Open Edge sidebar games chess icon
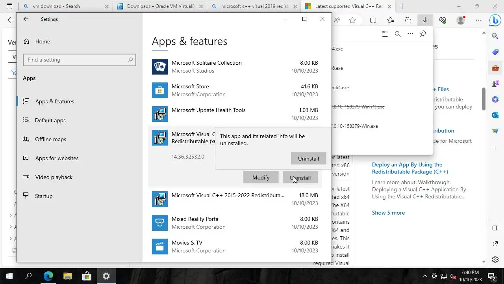Viewport: 504px width, 284px height. [495, 84]
